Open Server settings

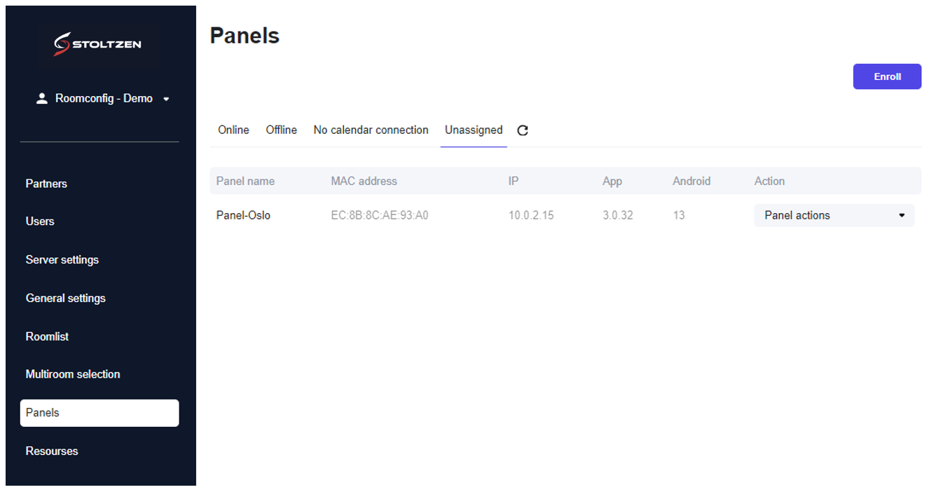tap(62, 260)
